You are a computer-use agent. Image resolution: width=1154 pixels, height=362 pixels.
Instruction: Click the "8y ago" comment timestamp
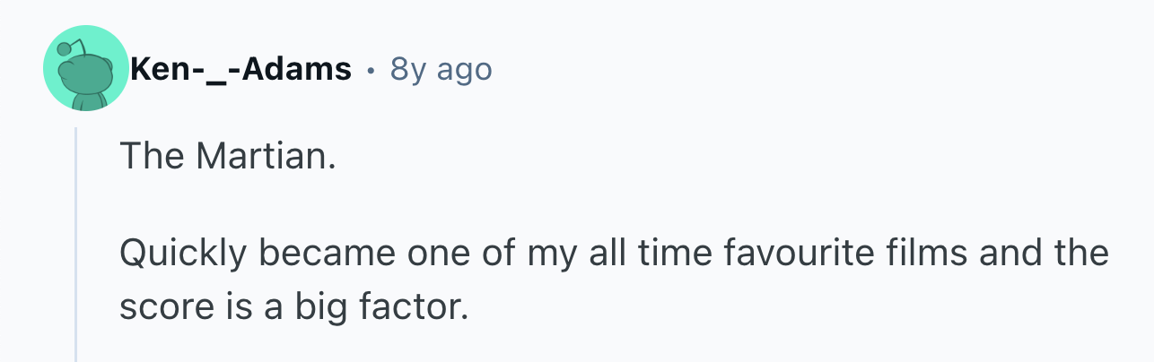point(441,69)
